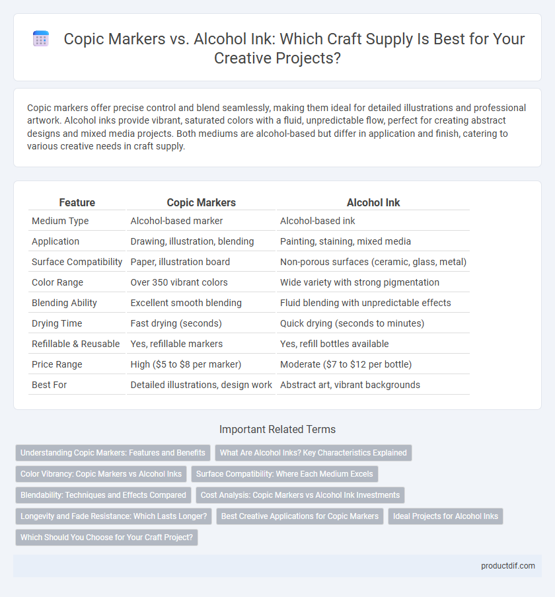The height and width of the screenshot is (597, 555).
Task: Open Understanding Copic Markers: Features and Benefits
Action: pos(112,453)
